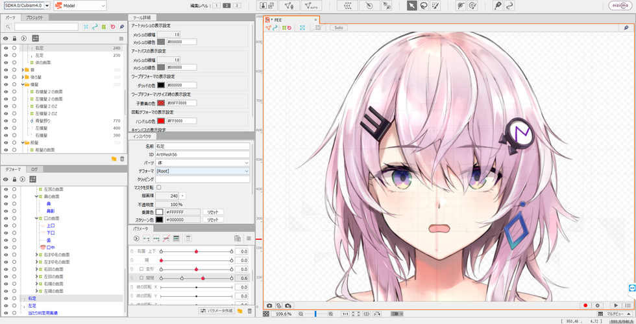Open the デフォーマ [Root] dropdown

(x=202, y=171)
